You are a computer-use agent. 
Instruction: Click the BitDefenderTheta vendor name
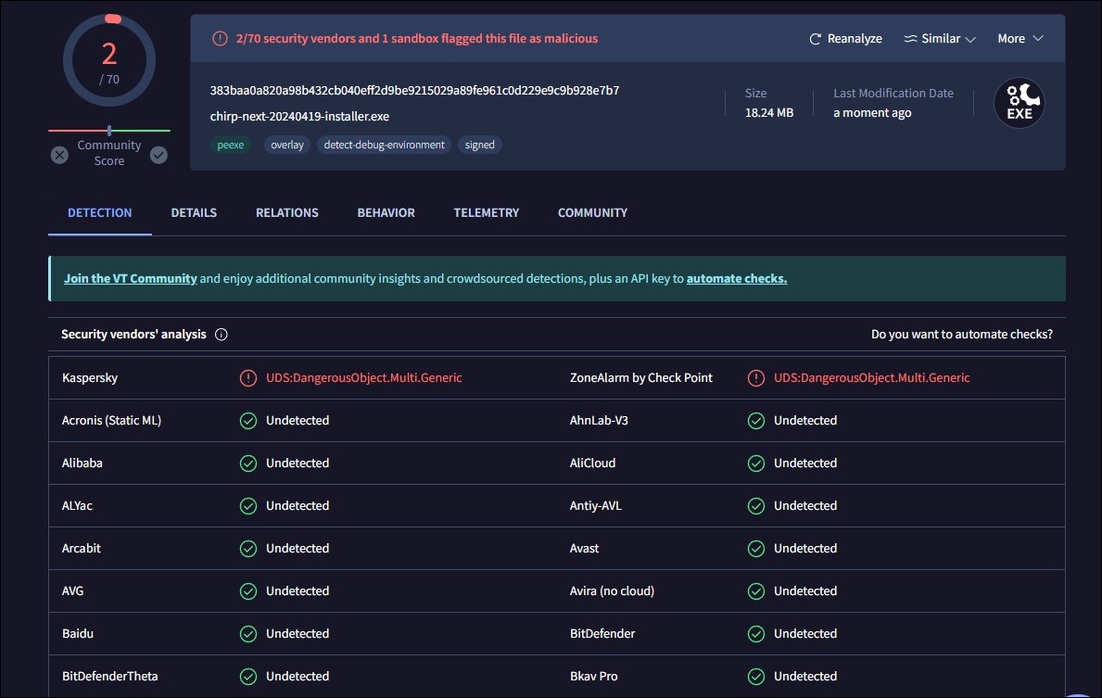tap(109, 676)
